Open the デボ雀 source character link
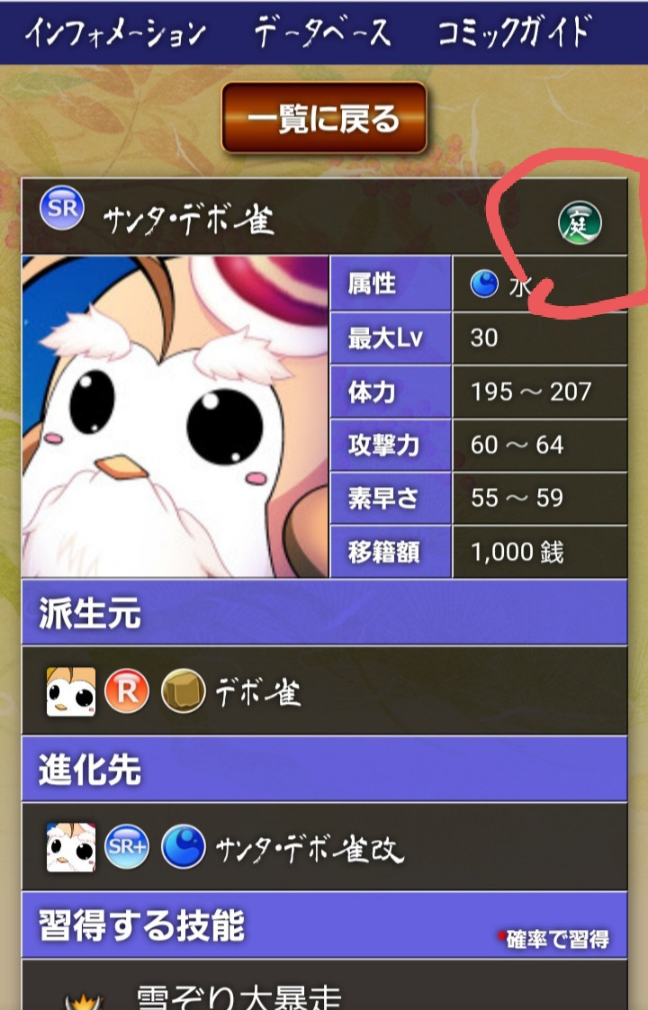Viewport: 648px width, 1010px height. [x=257, y=692]
